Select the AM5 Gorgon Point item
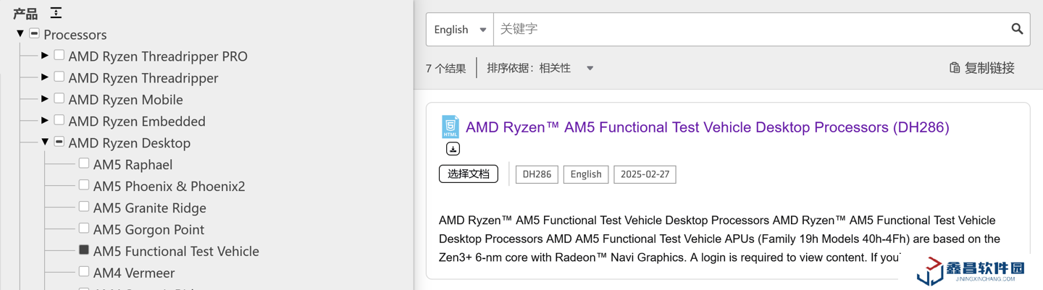1043x290 pixels. (x=148, y=229)
